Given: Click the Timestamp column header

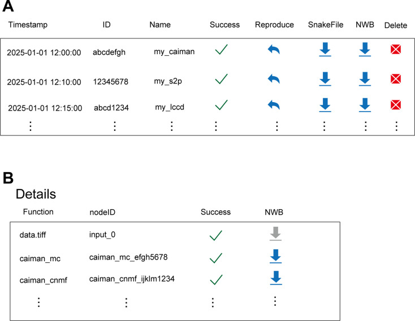Looking at the screenshot, I should point(28,25).
